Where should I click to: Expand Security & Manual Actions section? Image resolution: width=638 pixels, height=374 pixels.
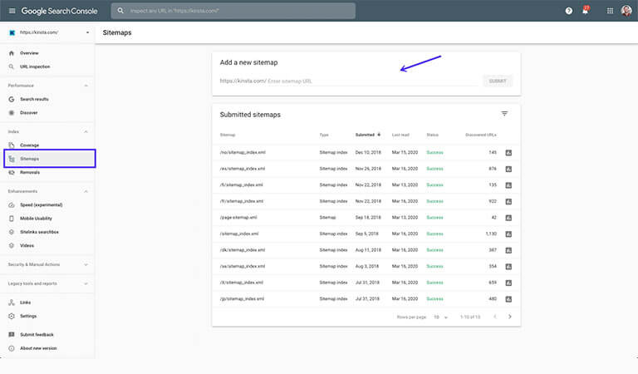(x=86, y=264)
